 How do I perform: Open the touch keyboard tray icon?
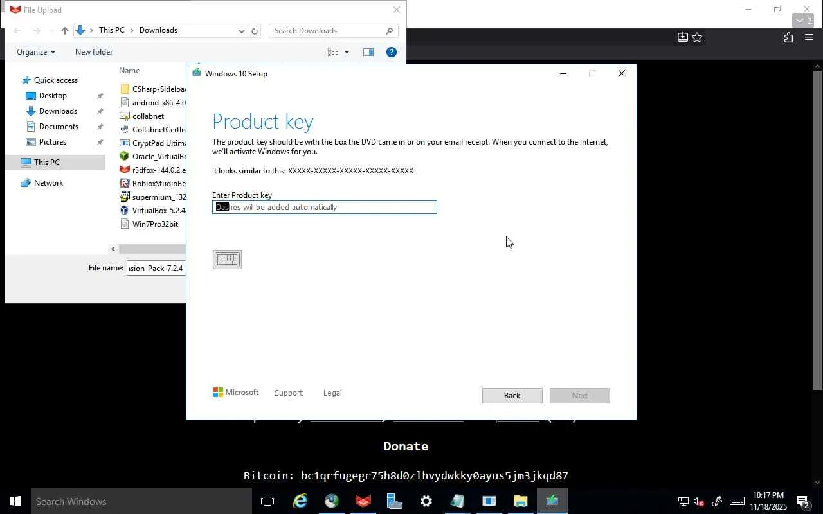(x=737, y=501)
